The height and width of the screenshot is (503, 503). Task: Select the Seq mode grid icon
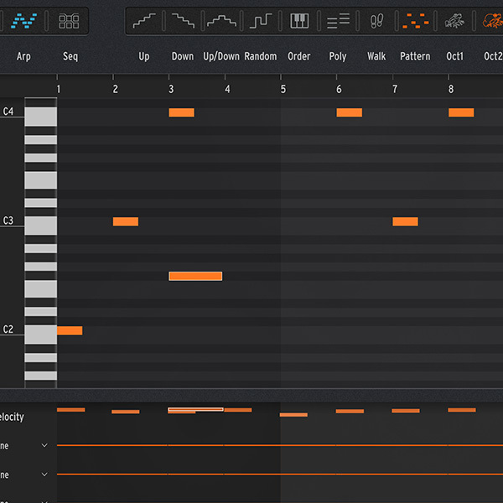[70, 21]
